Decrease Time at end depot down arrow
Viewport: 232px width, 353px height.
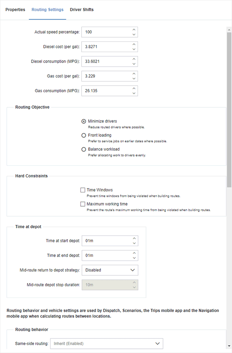[134, 258]
